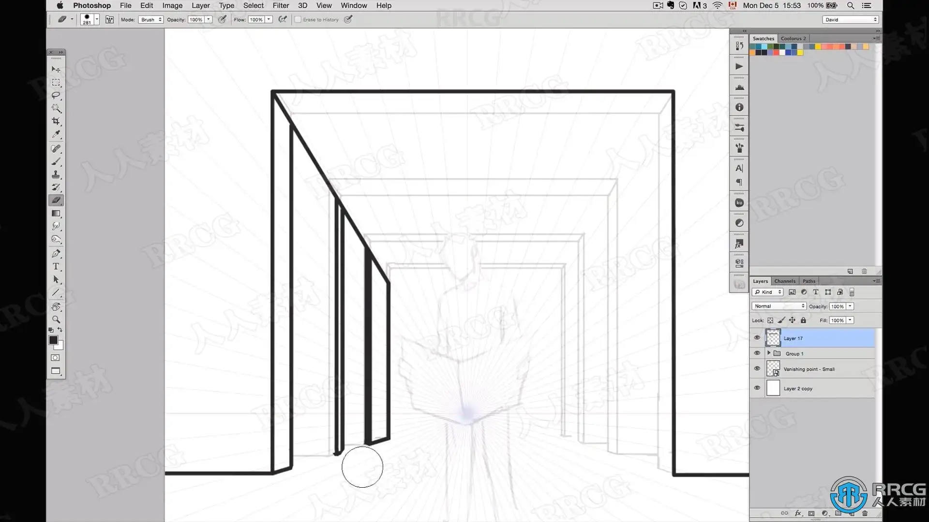Image resolution: width=929 pixels, height=522 pixels.
Task: Toggle visibility of Layer 2 copy
Action: pyautogui.click(x=757, y=388)
